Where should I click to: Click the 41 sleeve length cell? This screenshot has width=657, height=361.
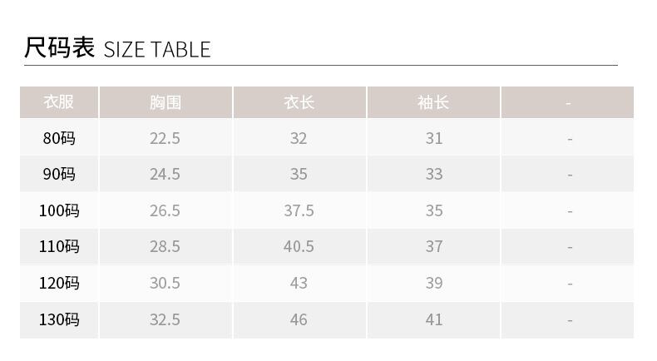click(434, 319)
